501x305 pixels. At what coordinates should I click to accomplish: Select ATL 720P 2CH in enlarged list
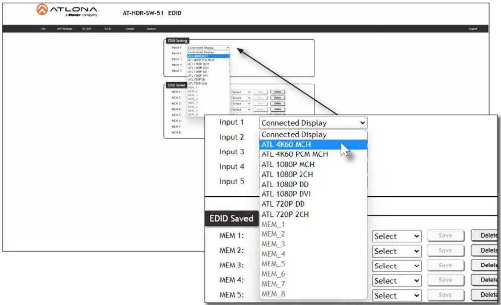pos(313,214)
